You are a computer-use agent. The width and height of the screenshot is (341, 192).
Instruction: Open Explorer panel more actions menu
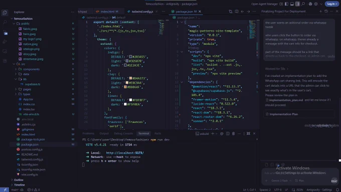coord(73,12)
